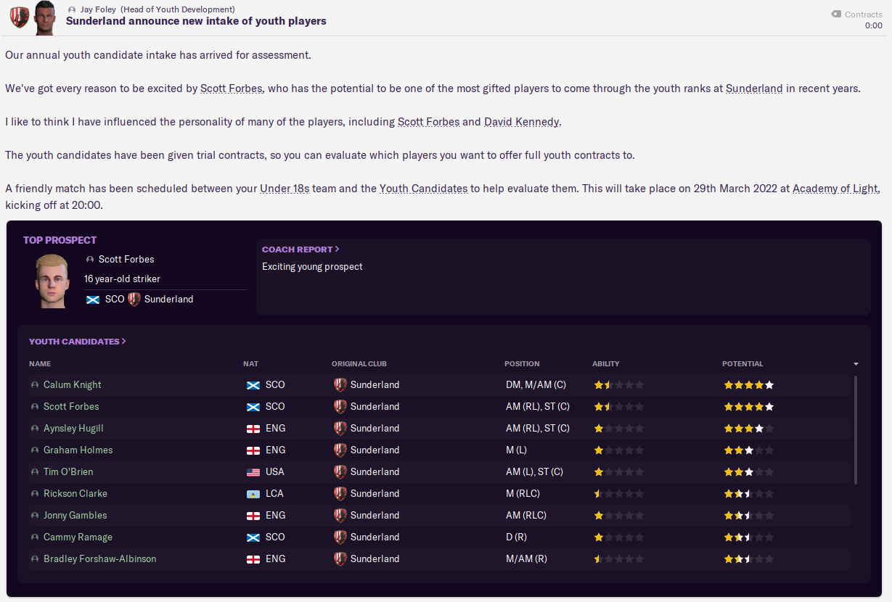Sort the table by Position column
The width and height of the screenshot is (892, 602).
(522, 364)
